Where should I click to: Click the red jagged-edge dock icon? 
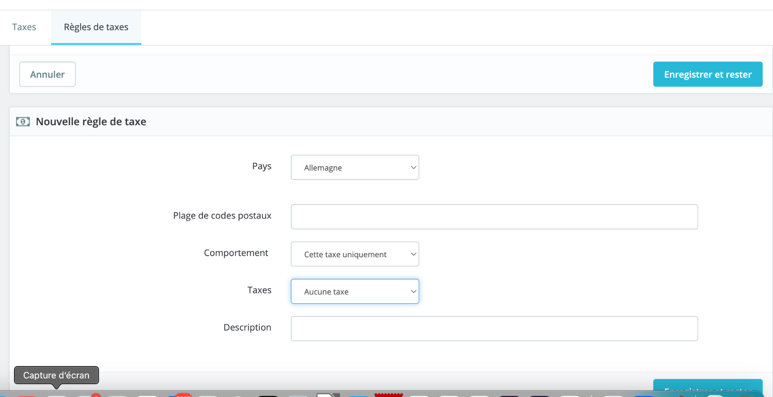(x=389, y=395)
